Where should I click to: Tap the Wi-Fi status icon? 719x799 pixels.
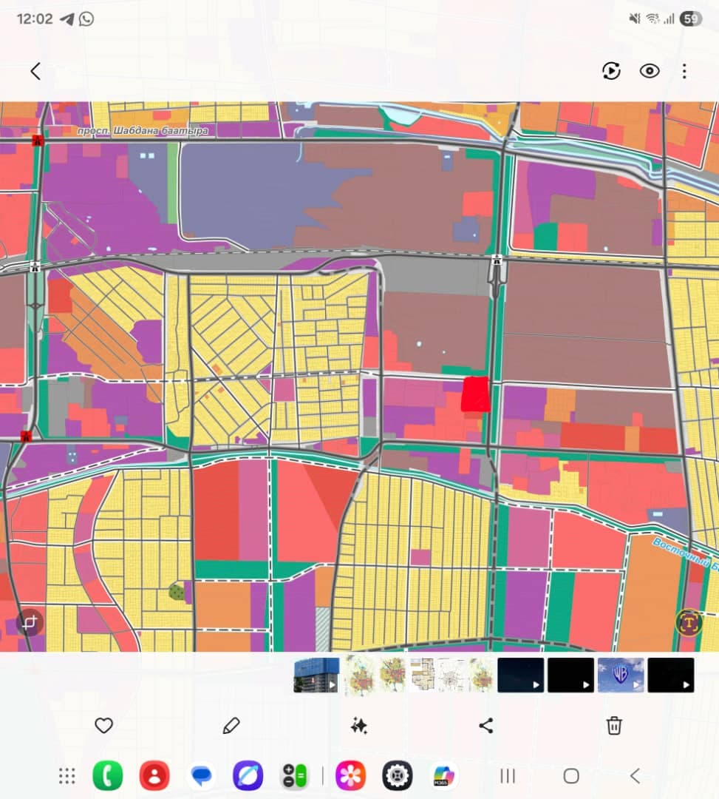(652, 18)
